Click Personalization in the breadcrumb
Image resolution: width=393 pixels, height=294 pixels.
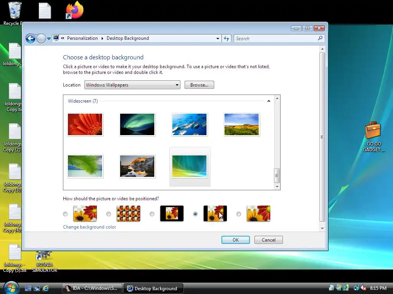82,38
